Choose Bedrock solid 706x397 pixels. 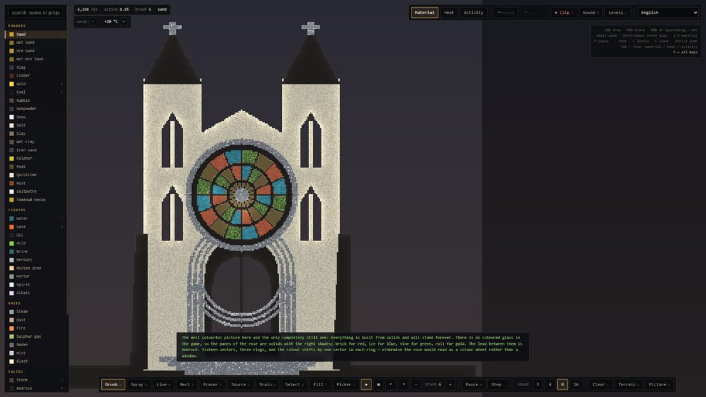pos(35,389)
